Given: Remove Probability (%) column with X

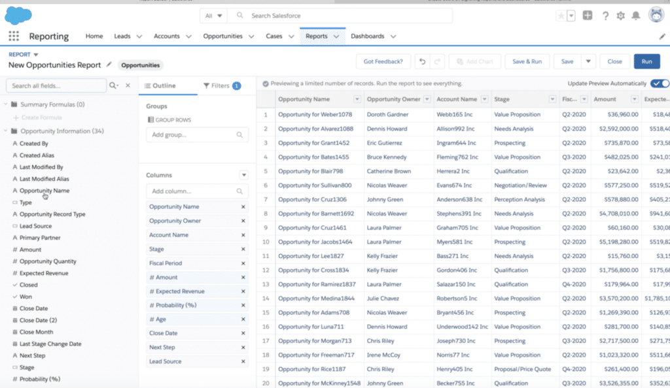Looking at the screenshot, I should click(x=243, y=305).
